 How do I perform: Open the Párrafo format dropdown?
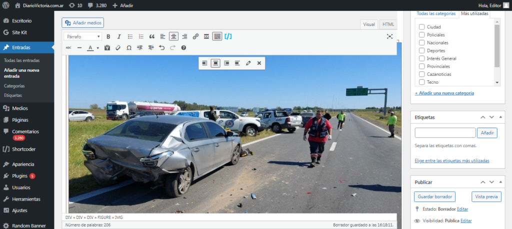[x=83, y=36]
